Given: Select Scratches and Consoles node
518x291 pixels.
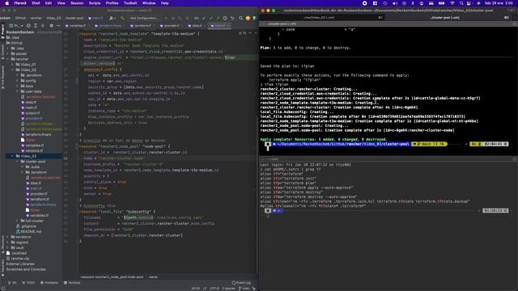Looking at the screenshot, I should click(26, 269).
